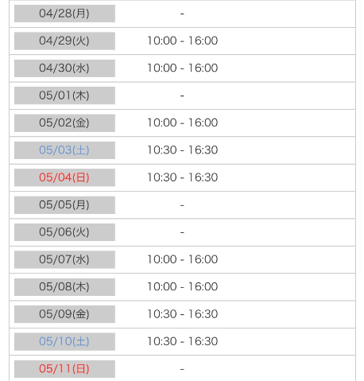Click the 10:30 - 16:30 hours for 05/09
The height and width of the screenshot is (381, 364).
point(183,314)
